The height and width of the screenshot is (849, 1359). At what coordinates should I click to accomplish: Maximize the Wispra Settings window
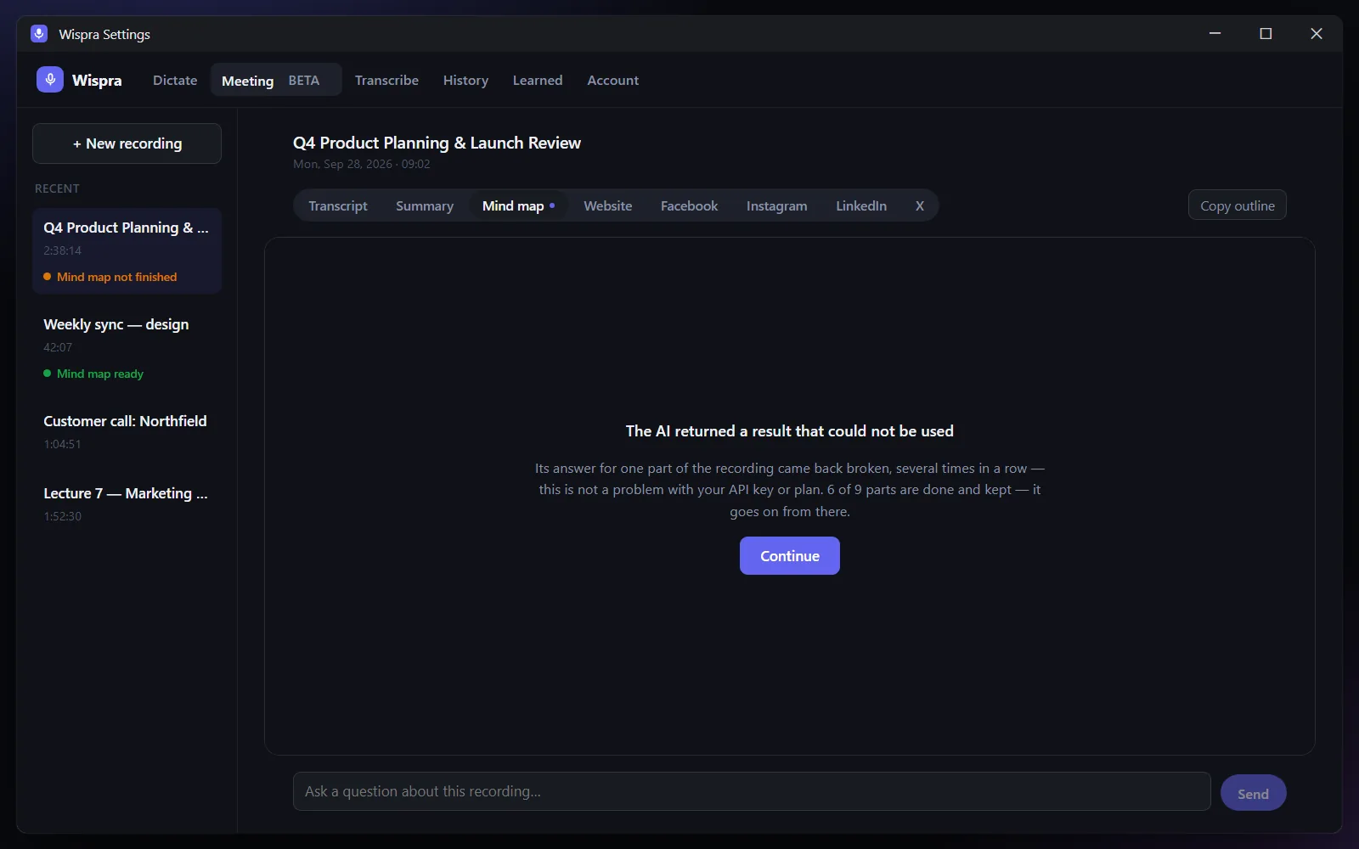tap(1266, 34)
